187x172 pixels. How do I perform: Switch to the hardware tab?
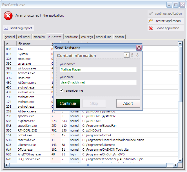(71, 37)
